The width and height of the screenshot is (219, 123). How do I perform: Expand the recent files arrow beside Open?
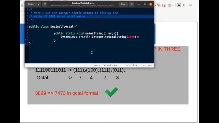(x=38, y=4)
